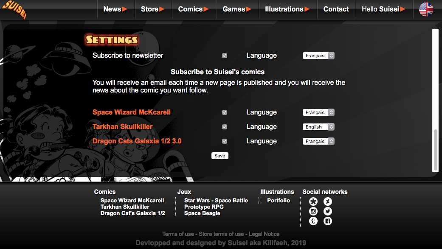Uncheck the Space Wizard McKcarell subscription checkbox
The height and width of the screenshot is (249, 442).
pos(224,112)
